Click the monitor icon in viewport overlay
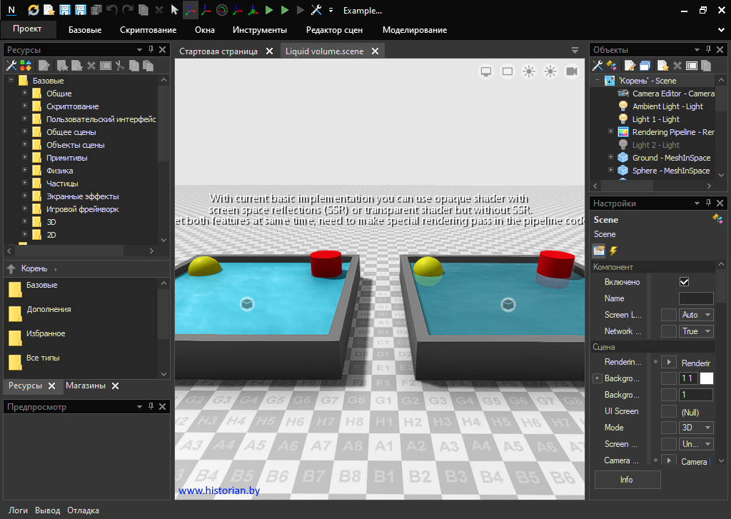Image resolution: width=731 pixels, height=519 pixels. pyautogui.click(x=486, y=71)
